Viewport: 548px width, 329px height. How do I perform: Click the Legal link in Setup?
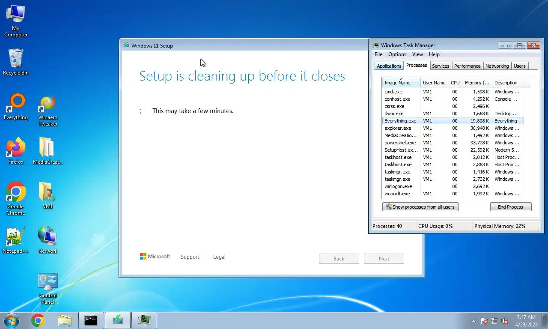pos(219,257)
